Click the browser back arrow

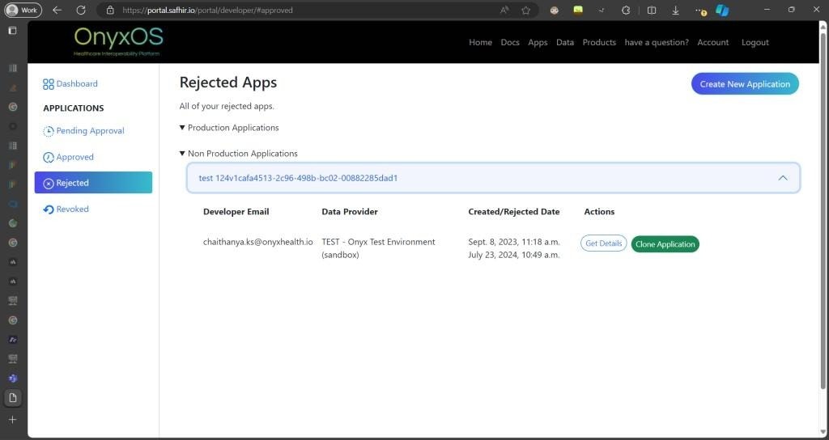[57, 11]
